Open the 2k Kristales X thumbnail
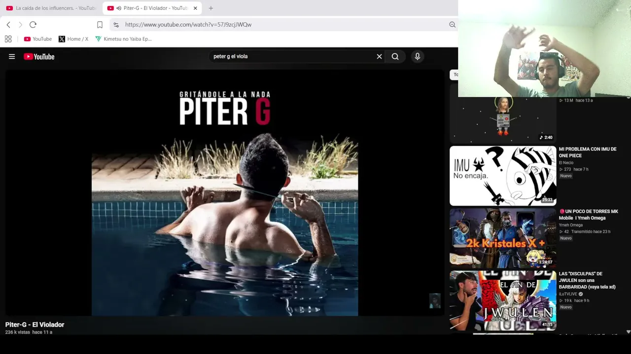This screenshot has width=631, height=354. point(503,238)
